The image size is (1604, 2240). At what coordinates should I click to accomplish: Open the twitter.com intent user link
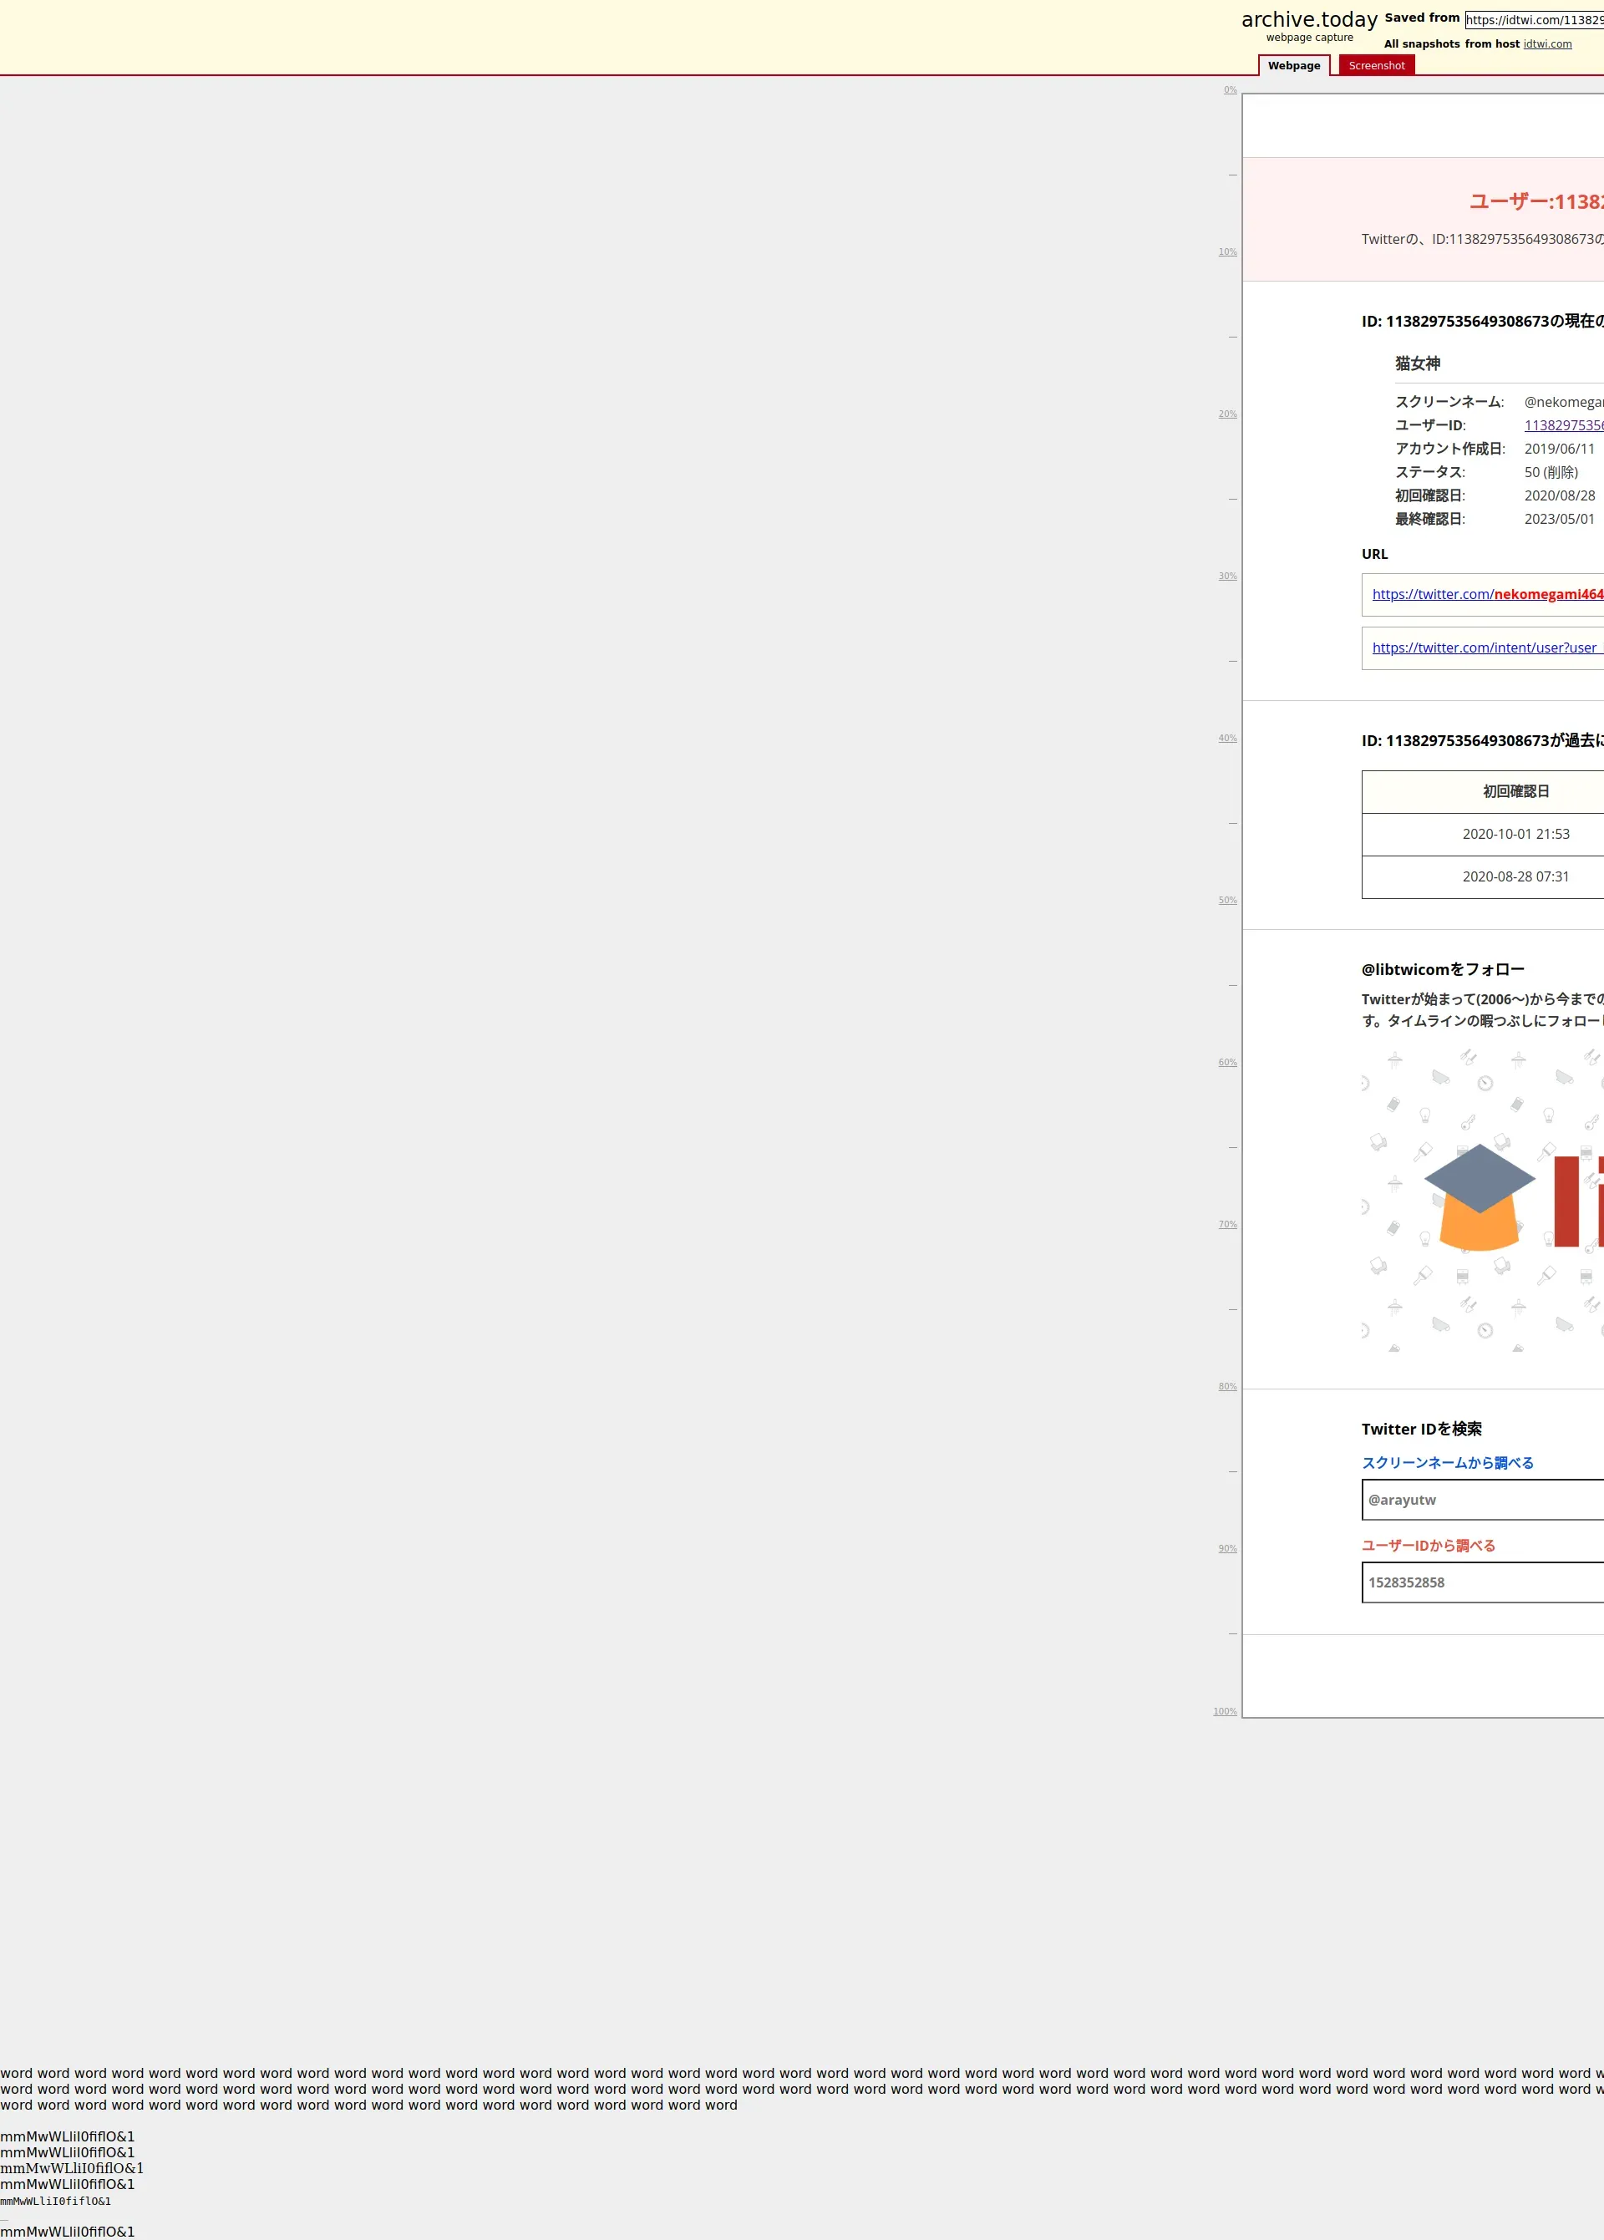1484,648
